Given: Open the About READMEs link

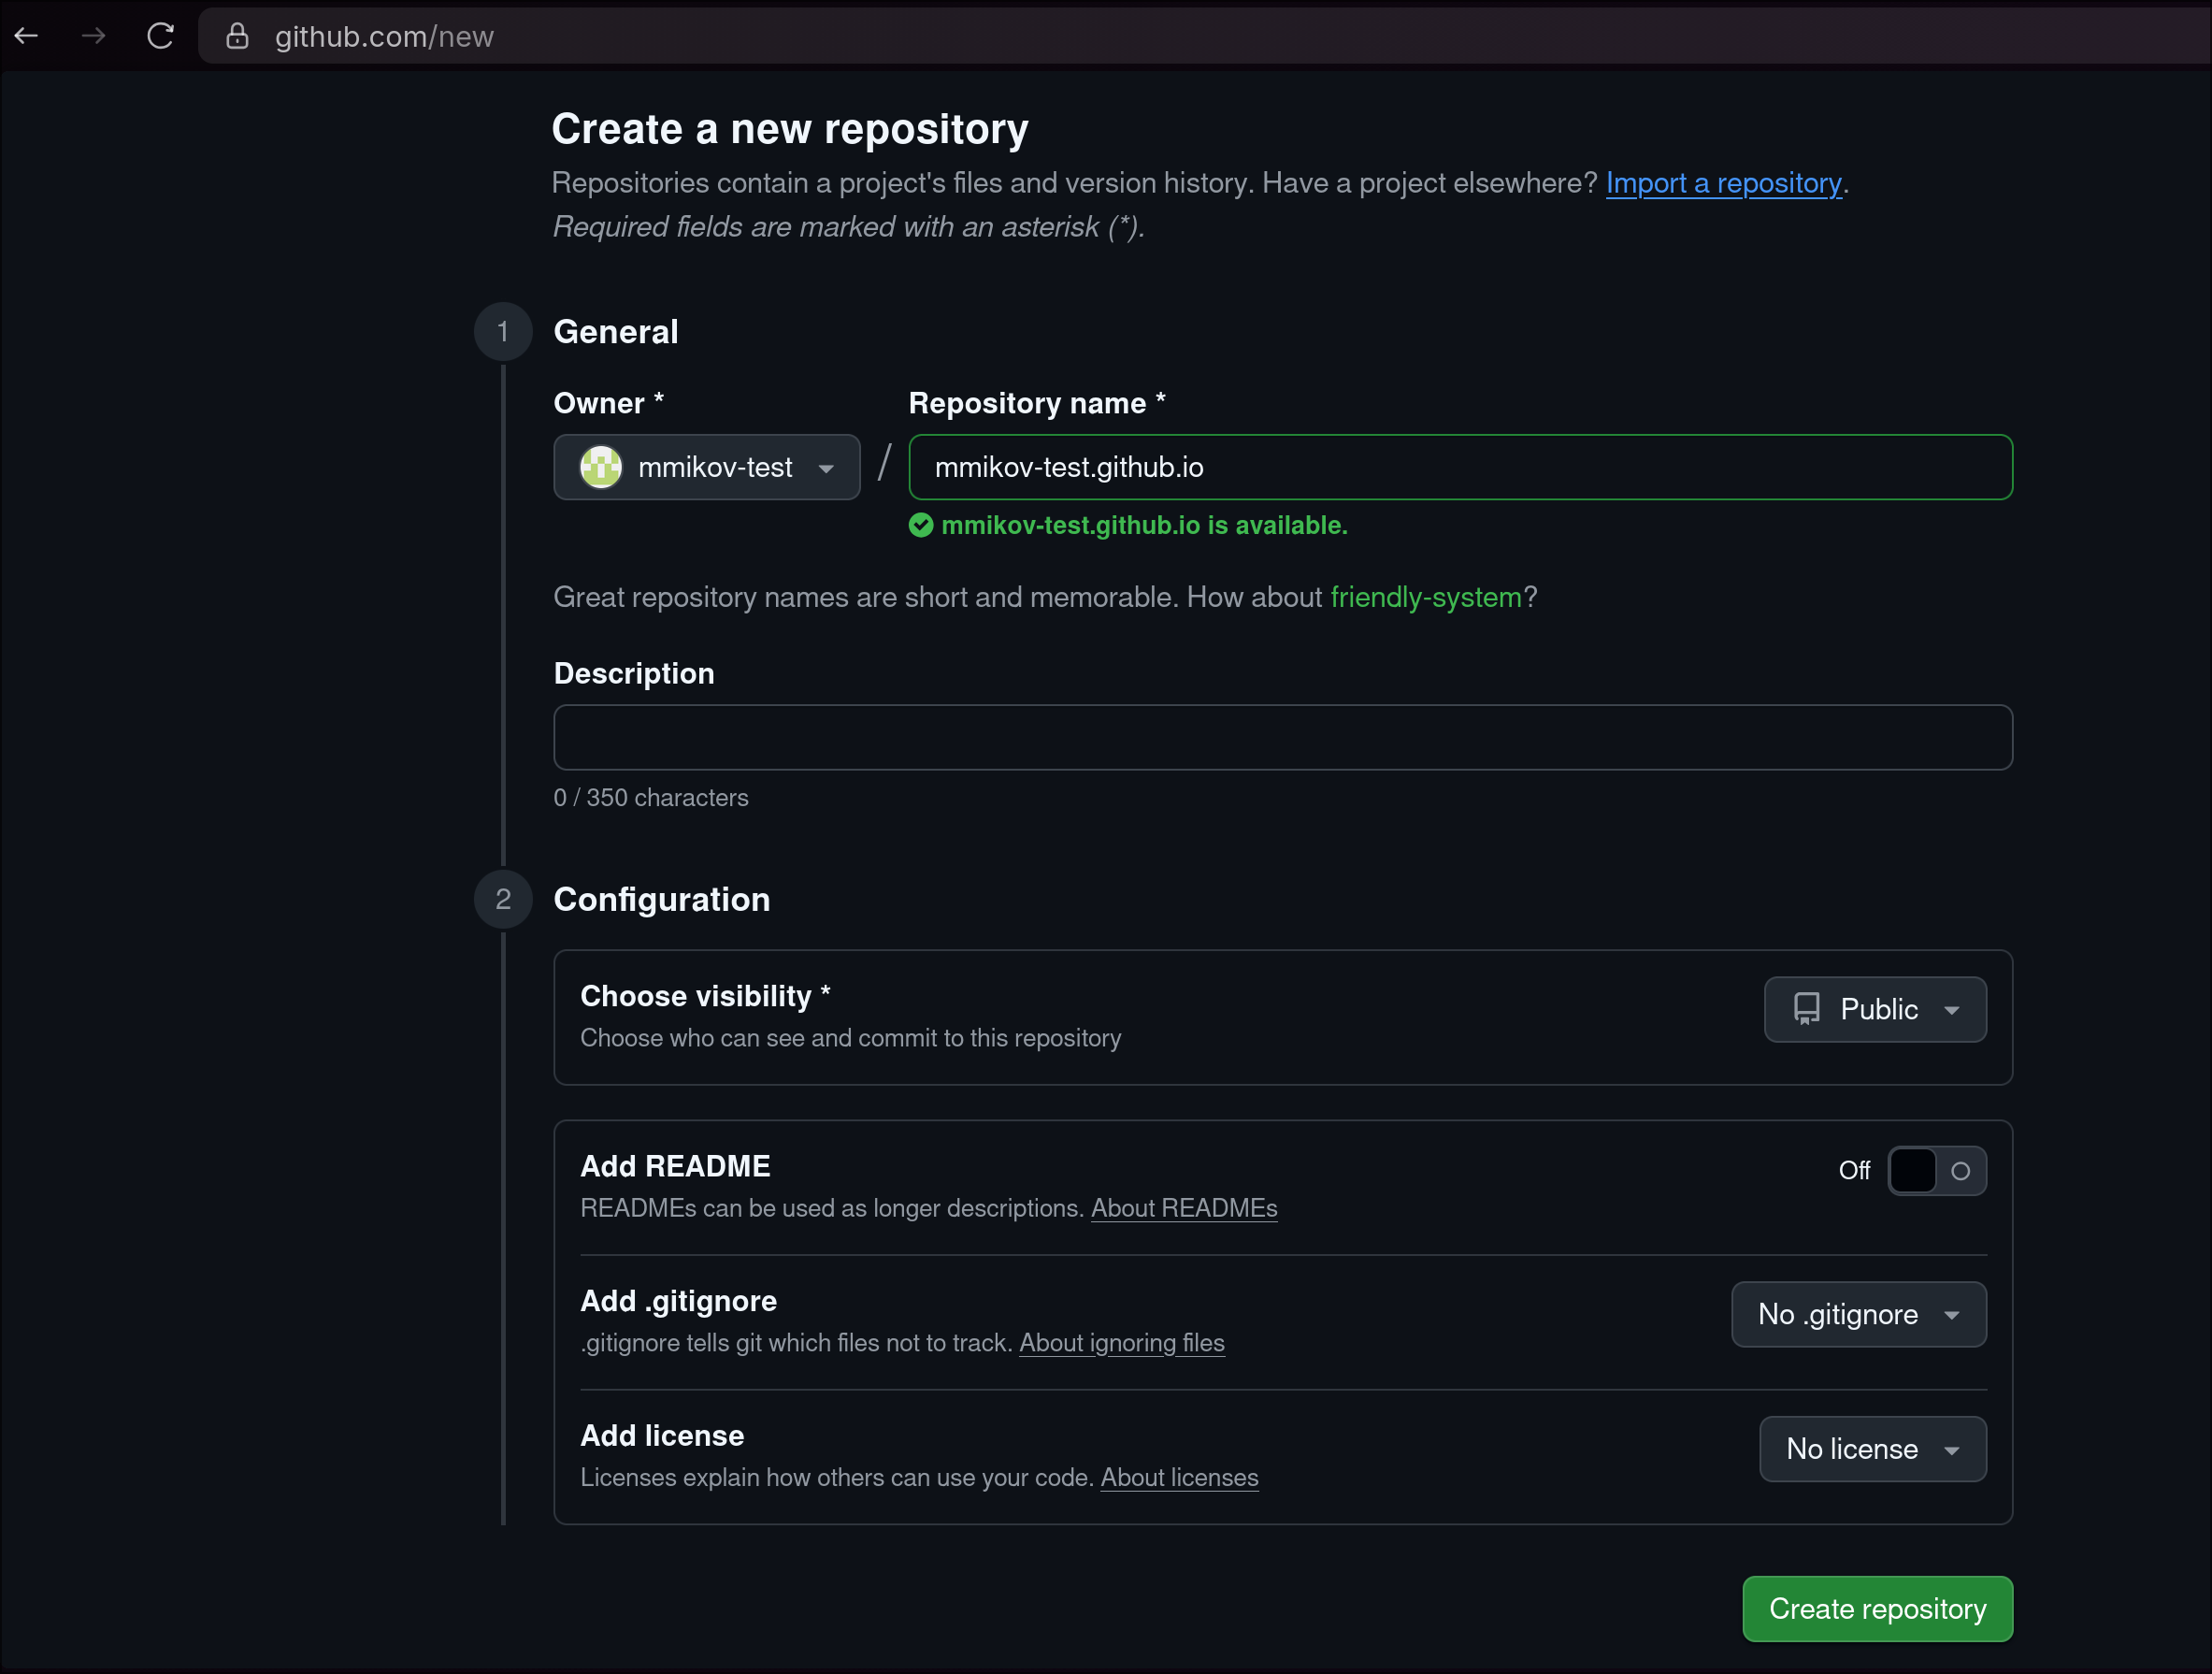Looking at the screenshot, I should (x=1184, y=1207).
